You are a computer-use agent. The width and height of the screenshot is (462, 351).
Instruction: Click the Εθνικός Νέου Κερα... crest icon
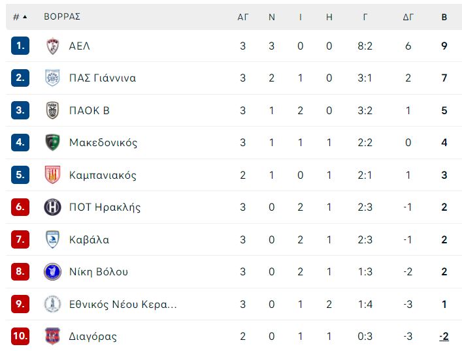pos(53,304)
